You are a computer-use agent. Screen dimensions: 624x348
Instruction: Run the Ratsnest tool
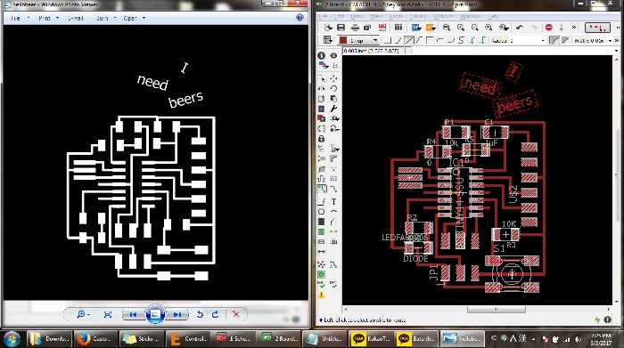322,264
